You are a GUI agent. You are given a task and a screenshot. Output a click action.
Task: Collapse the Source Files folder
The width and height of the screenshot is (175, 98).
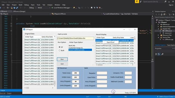[x=158, y=37]
